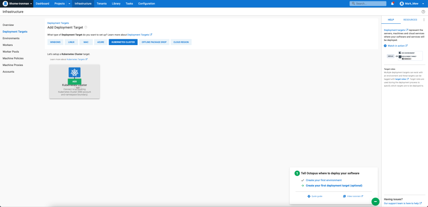Select Deployment Targets in the sidebar
Image resolution: width=428 pixels, height=207 pixels.
tap(15, 32)
